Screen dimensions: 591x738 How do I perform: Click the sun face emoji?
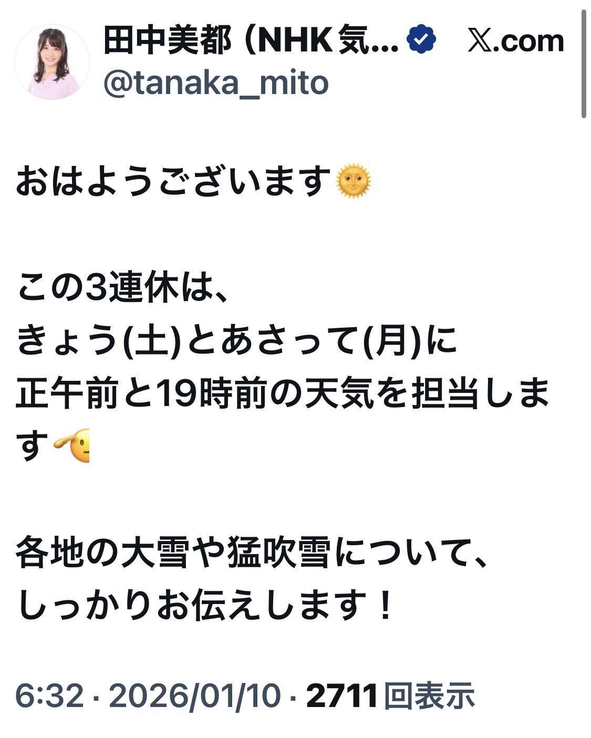pyautogui.click(x=354, y=182)
